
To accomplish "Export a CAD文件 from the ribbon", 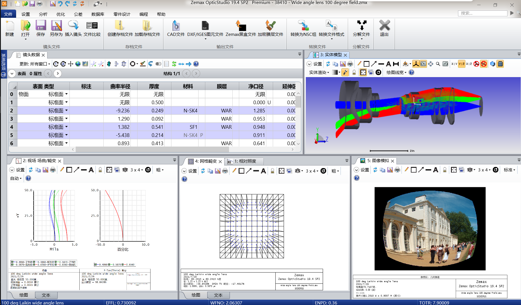I will (x=176, y=29).
